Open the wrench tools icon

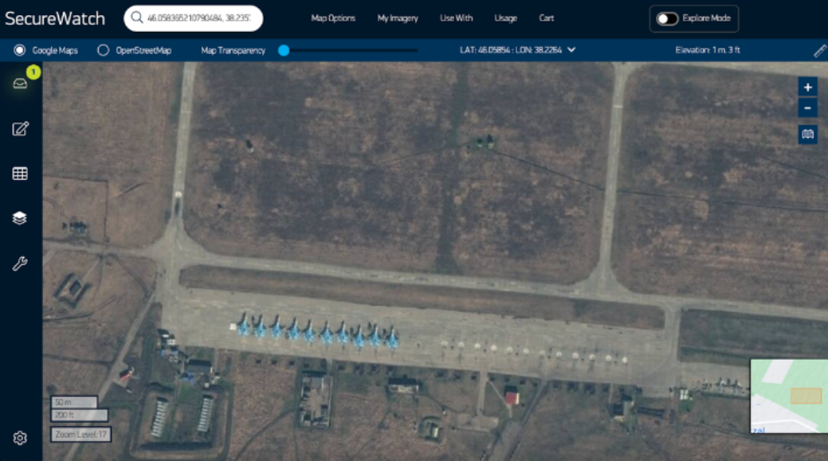coord(20,264)
